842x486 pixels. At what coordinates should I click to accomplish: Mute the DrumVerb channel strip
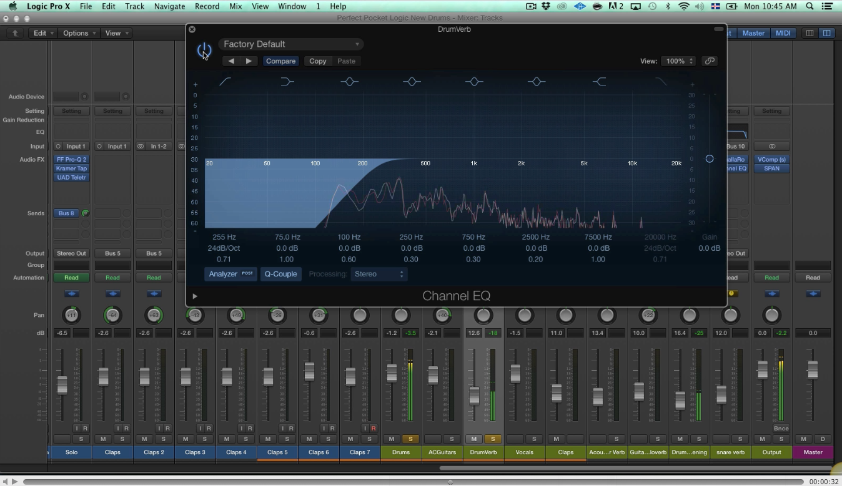[474, 439]
